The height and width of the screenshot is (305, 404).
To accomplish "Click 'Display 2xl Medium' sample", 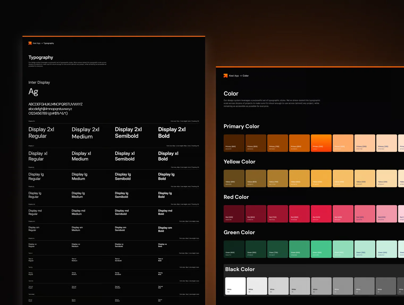I will tap(86, 133).
